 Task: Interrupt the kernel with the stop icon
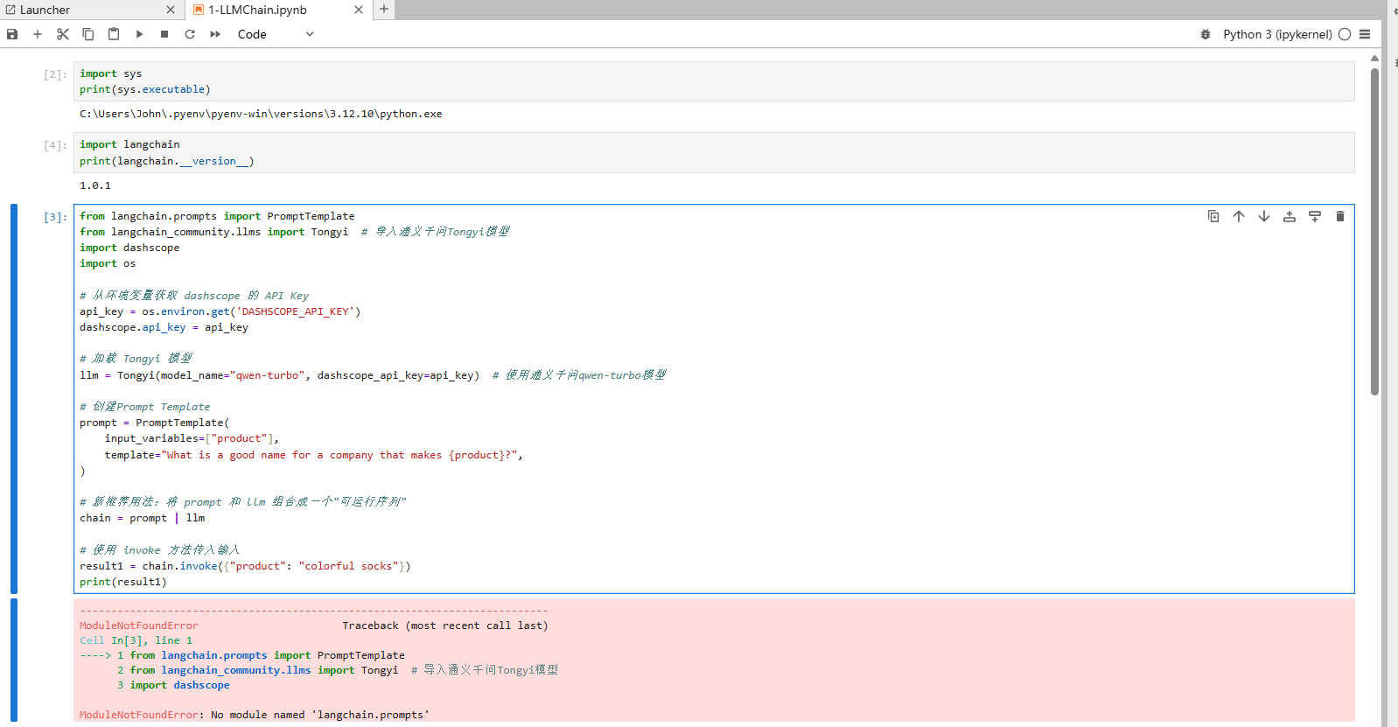pyautogui.click(x=164, y=34)
